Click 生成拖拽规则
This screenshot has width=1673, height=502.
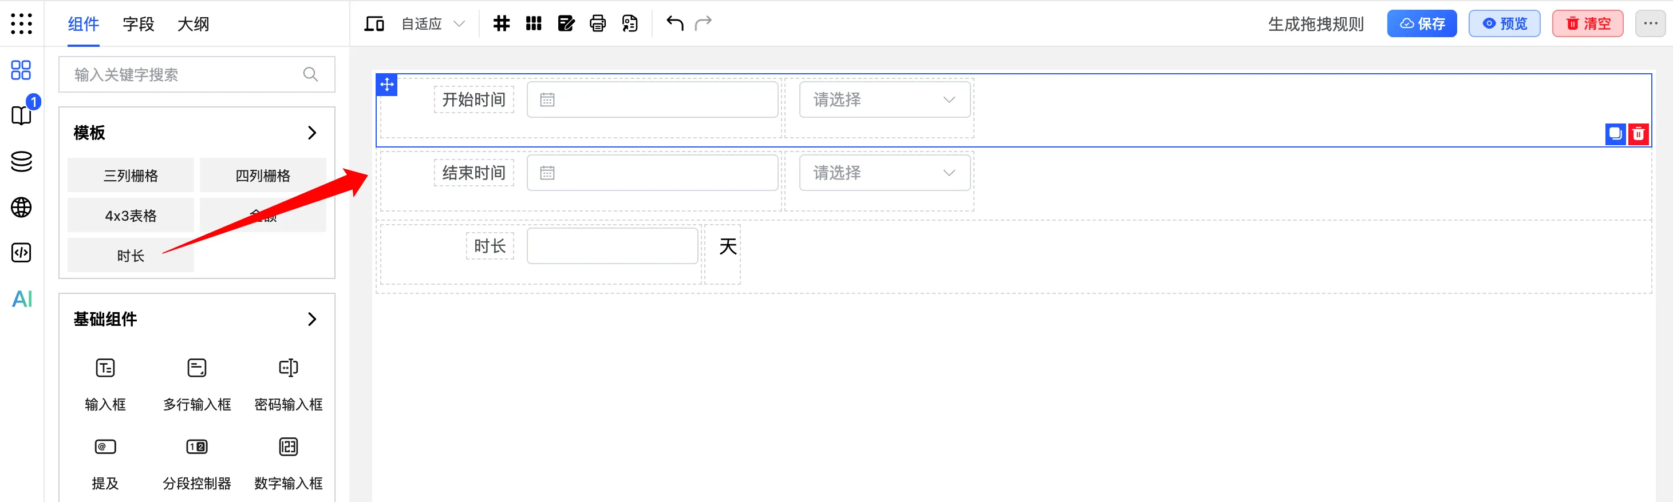[x=1316, y=24]
